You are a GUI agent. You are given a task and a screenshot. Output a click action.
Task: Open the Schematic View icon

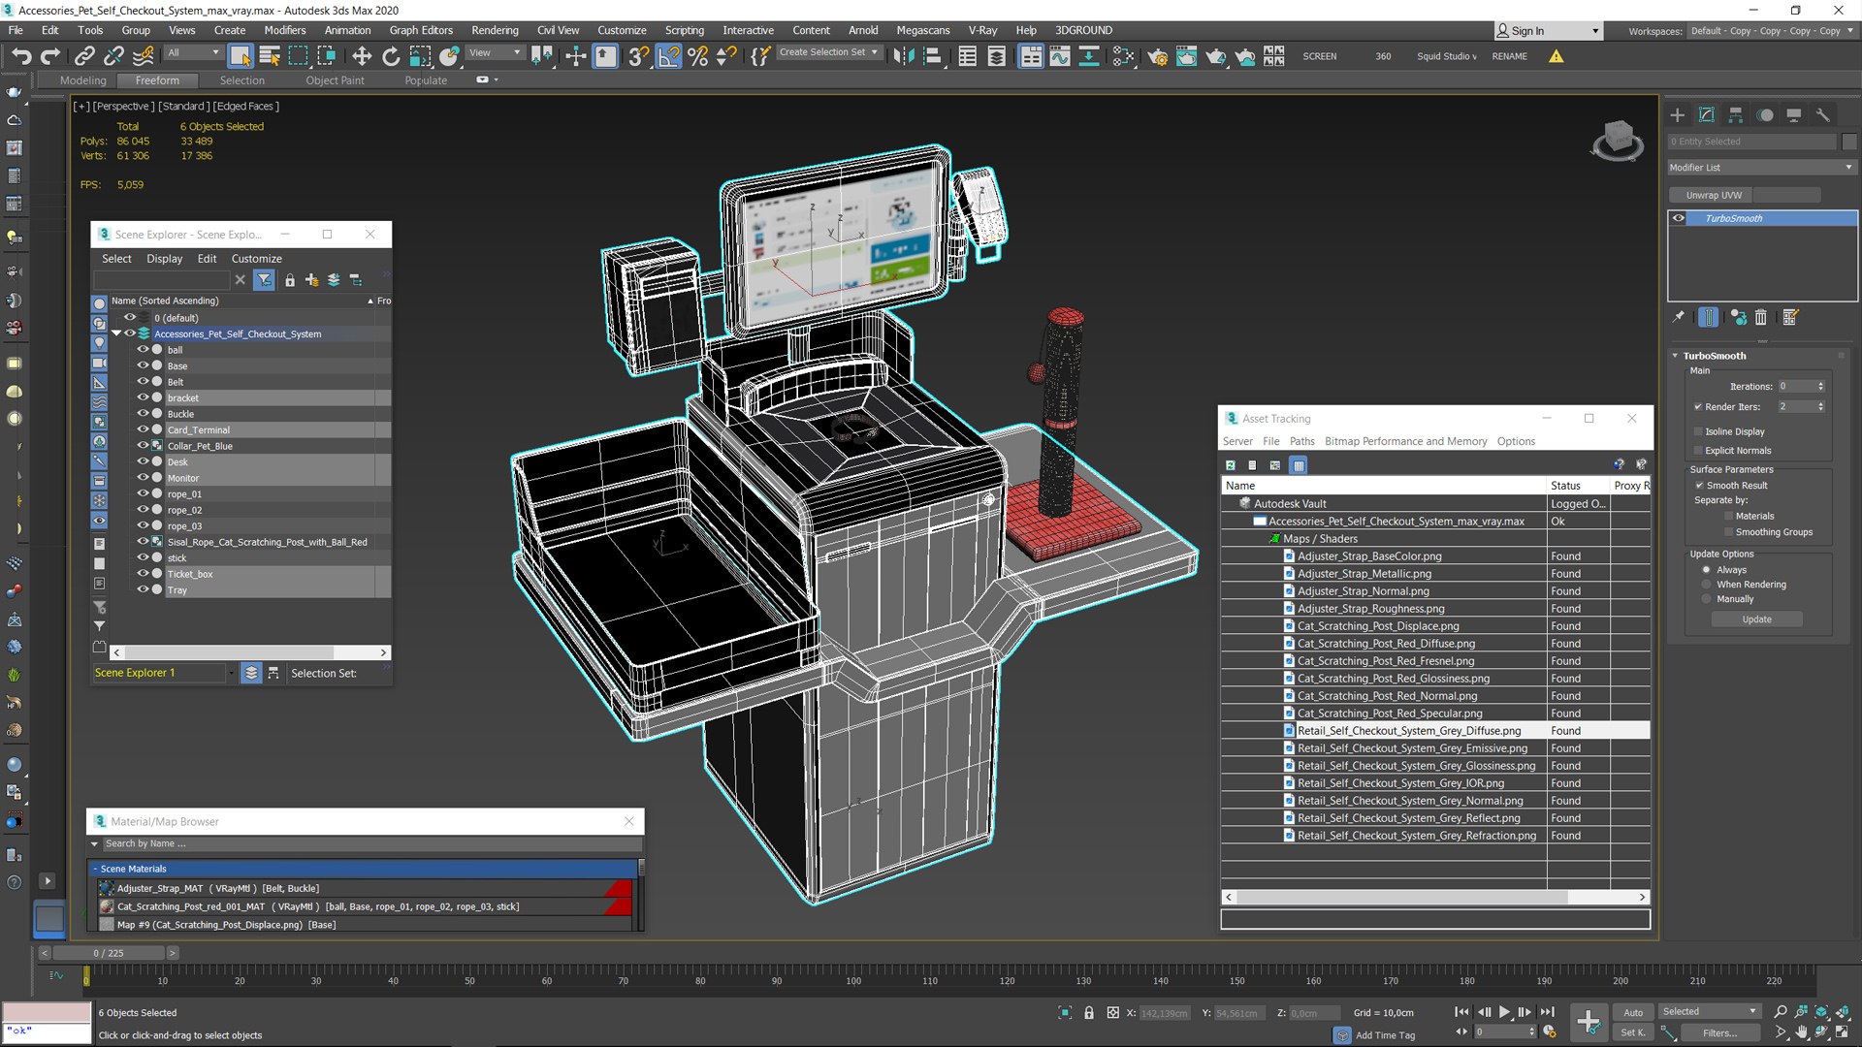pos(1089,56)
